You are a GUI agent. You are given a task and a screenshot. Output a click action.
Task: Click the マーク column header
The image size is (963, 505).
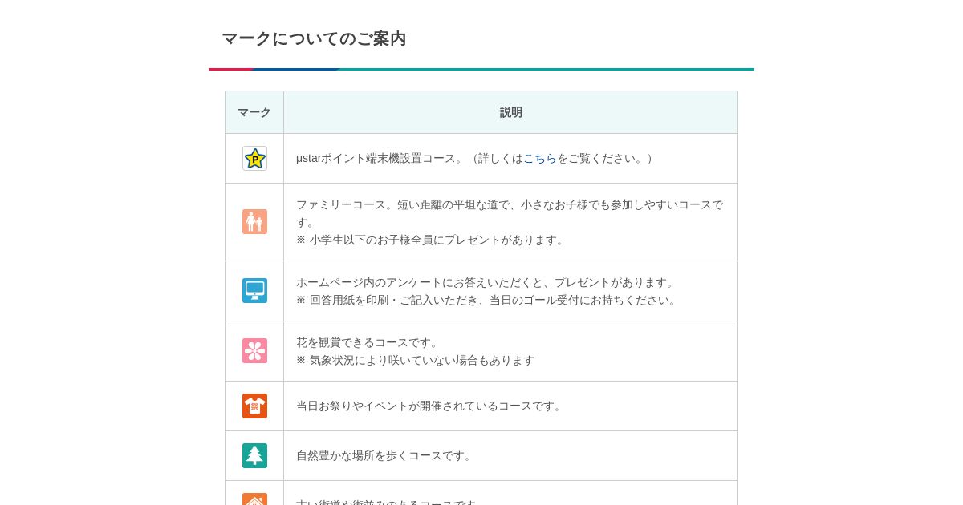254,112
